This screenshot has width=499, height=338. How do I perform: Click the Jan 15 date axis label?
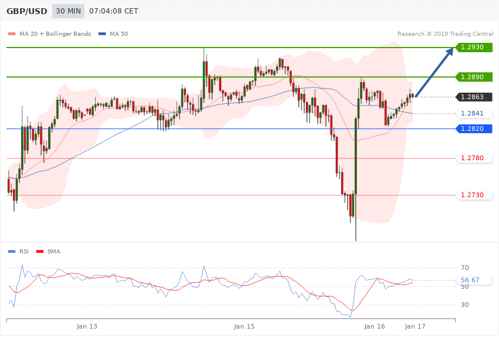(x=244, y=326)
